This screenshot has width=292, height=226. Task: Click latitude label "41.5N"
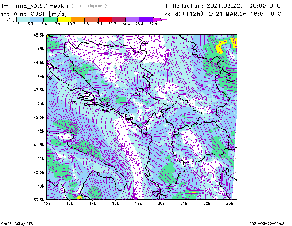tap(39, 145)
